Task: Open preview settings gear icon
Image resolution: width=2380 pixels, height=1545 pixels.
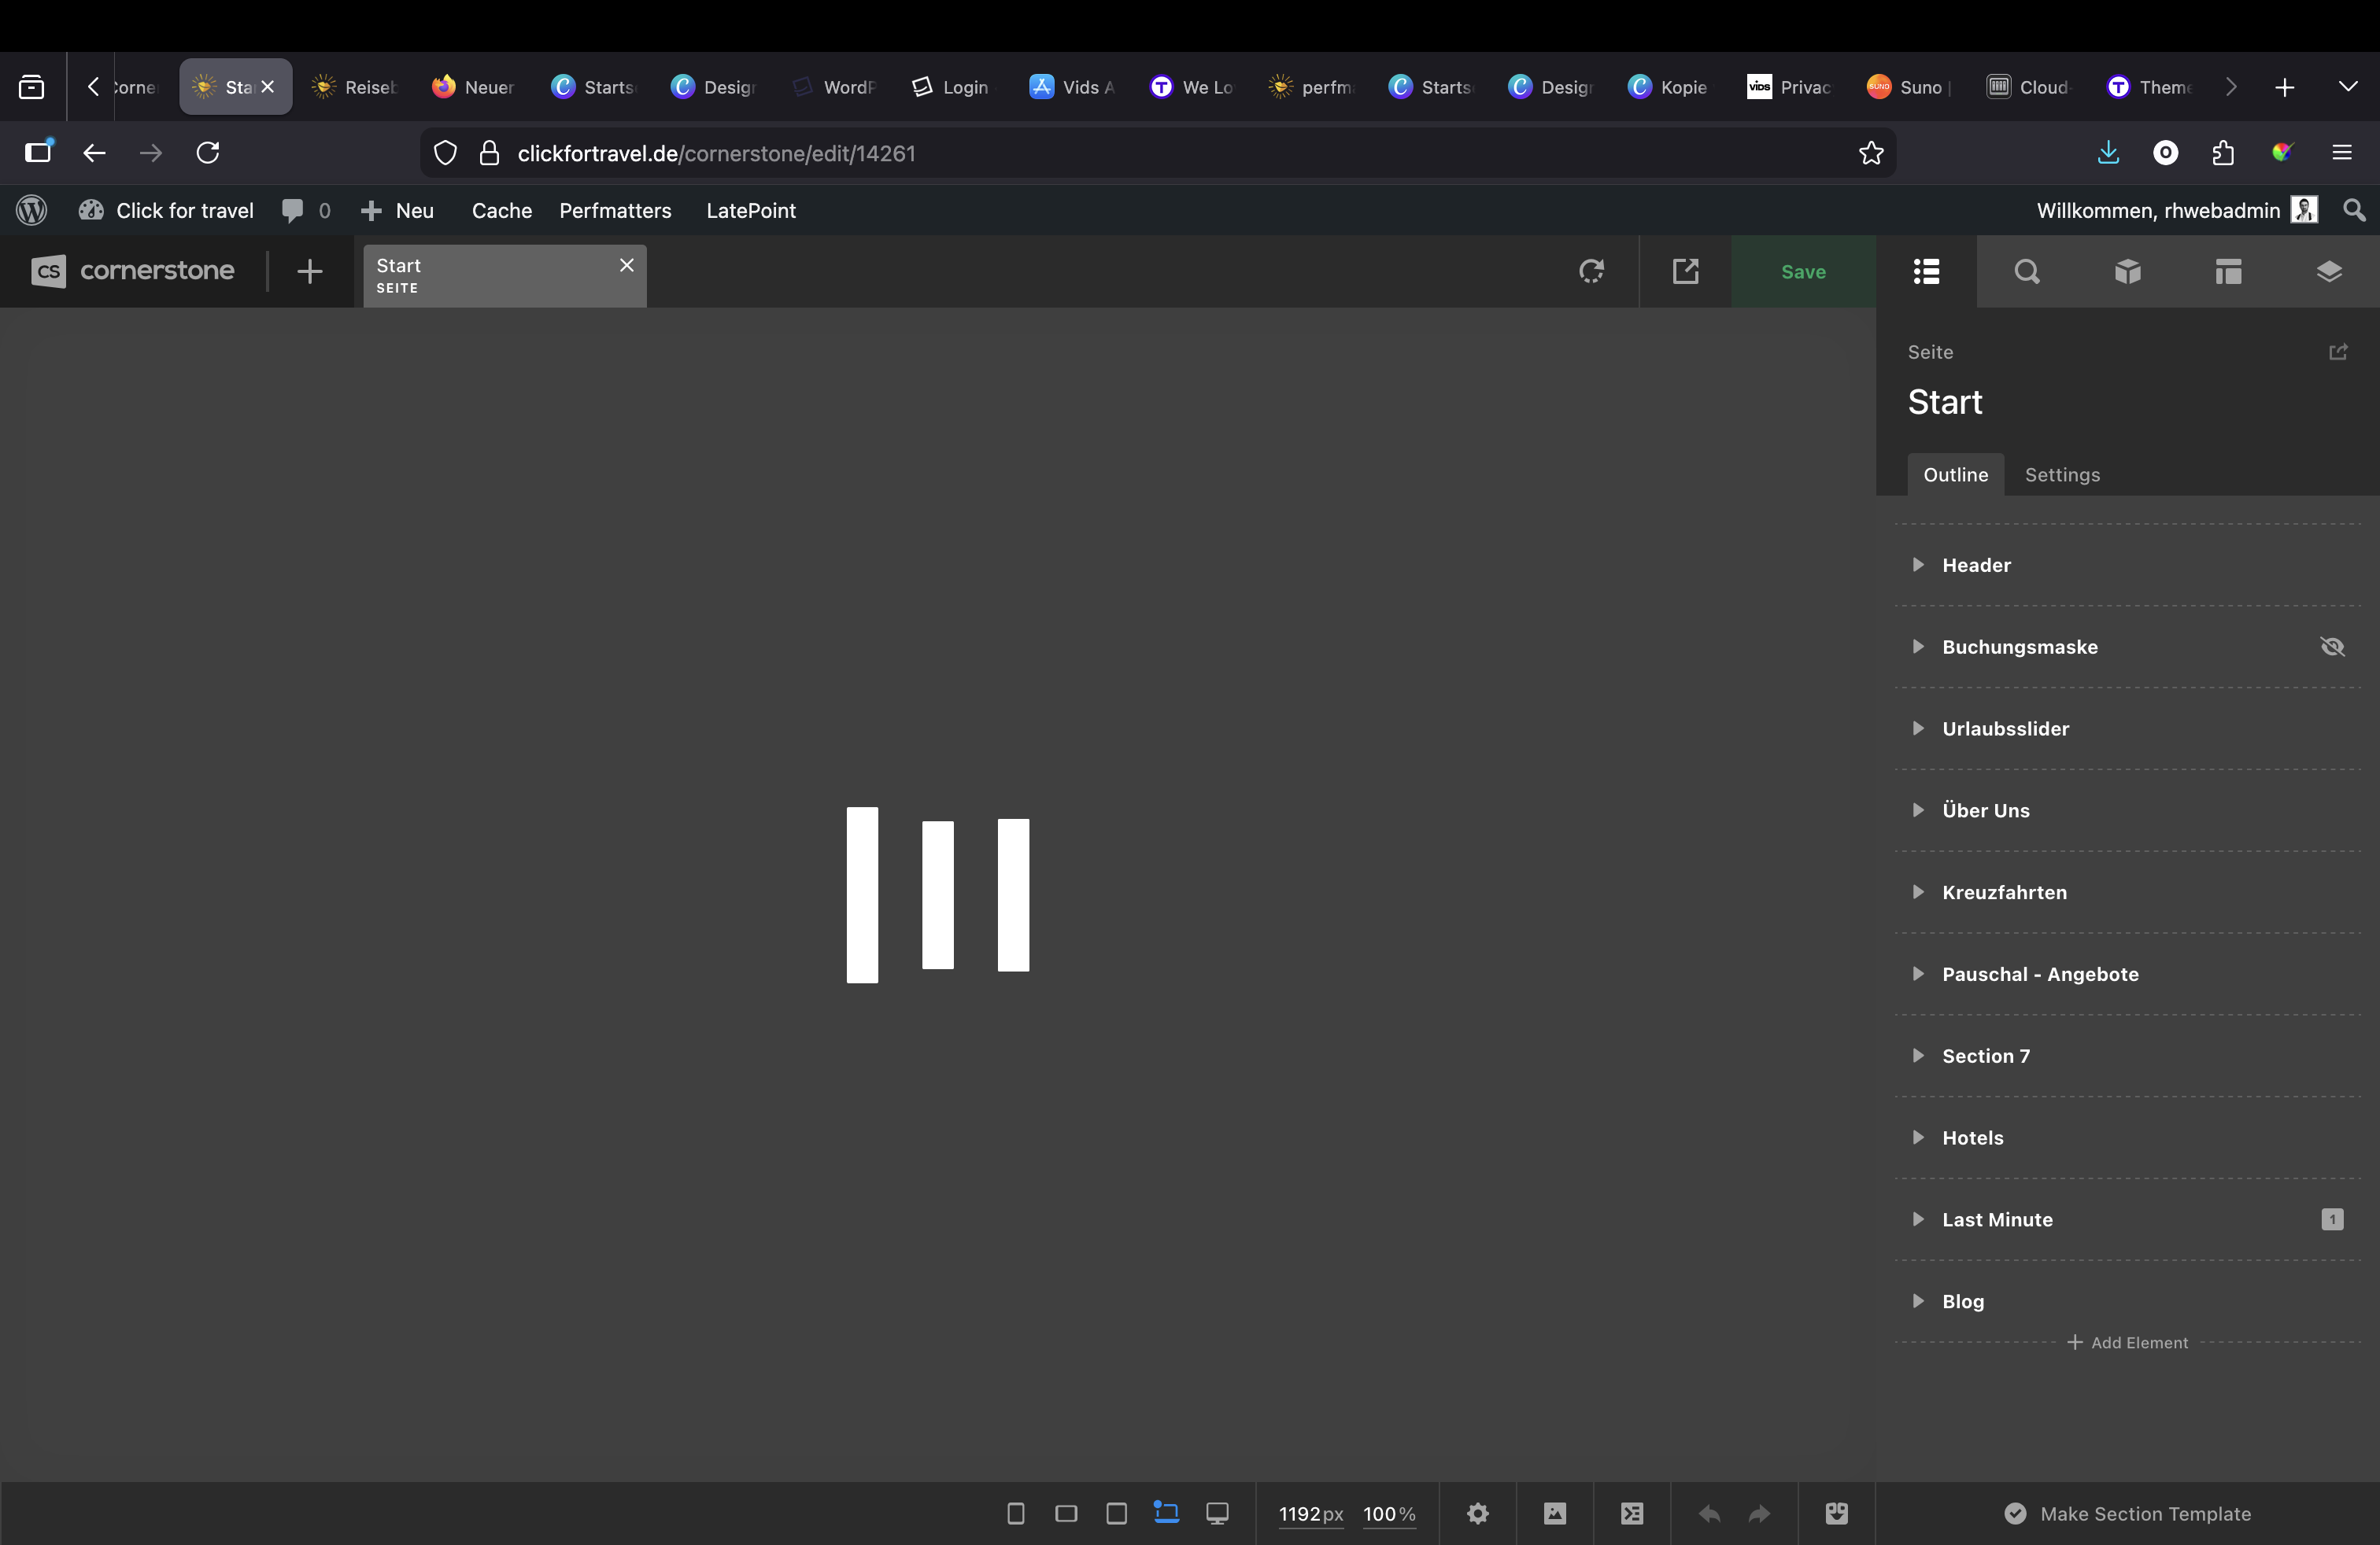Action: pos(1477,1513)
